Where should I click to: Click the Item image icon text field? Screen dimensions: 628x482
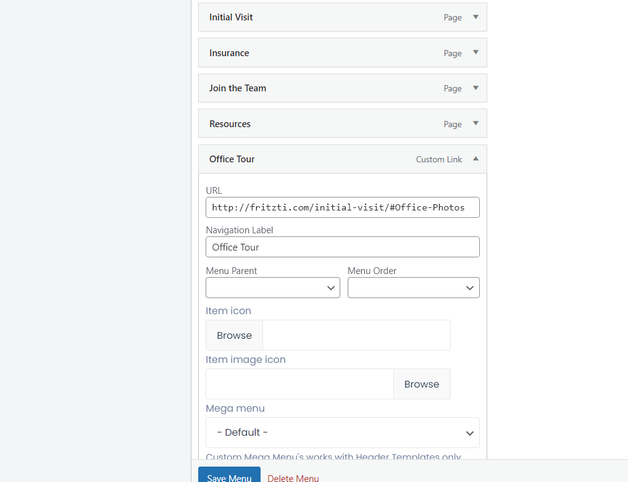pyautogui.click(x=299, y=384)
